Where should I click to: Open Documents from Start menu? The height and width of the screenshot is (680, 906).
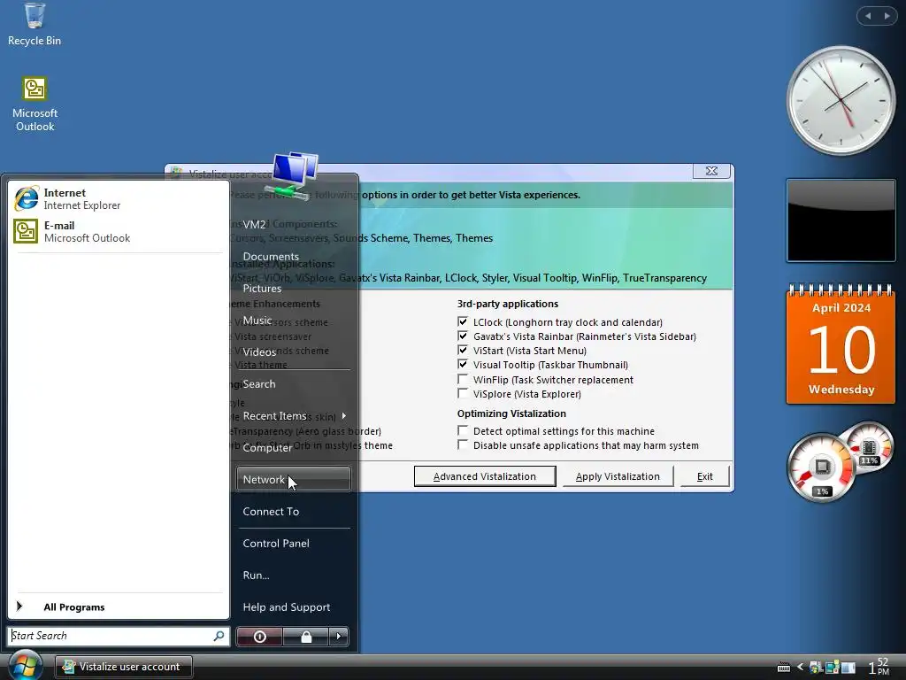(294, 256)
